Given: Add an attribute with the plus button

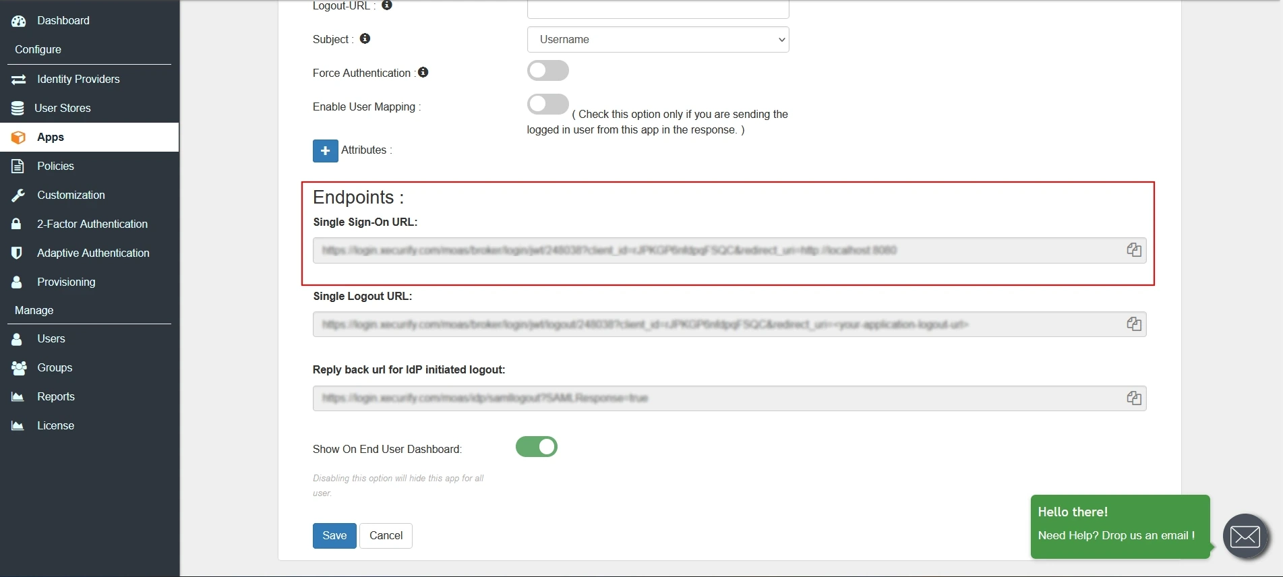Looking at the screenshot, I should tap(326, 151).
